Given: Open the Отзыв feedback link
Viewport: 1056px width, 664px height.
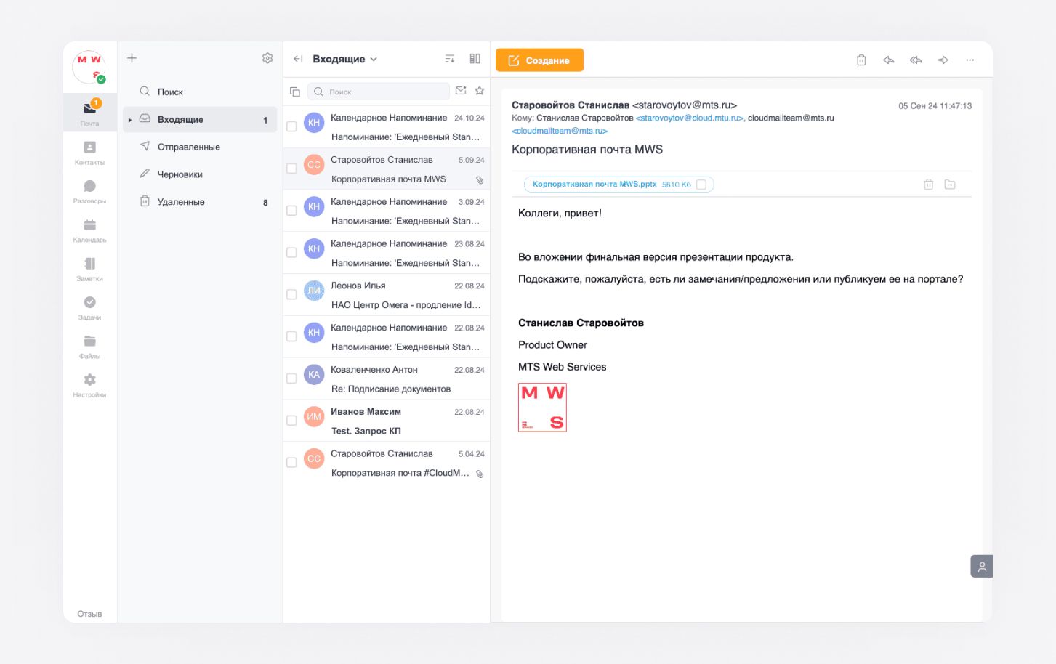Looking at the screenshot, I should coord(89,614).
